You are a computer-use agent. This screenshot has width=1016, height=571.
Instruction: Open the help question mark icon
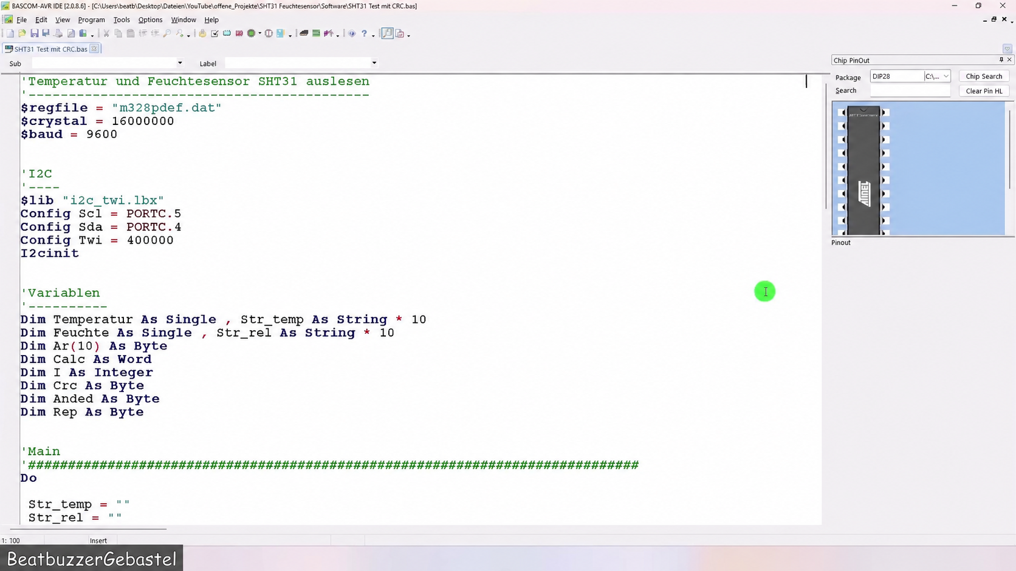pyautogui.click(x=364, y=33)
